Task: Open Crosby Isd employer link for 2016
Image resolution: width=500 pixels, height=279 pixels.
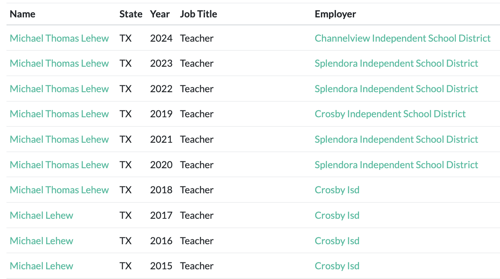Action: click(x=337, y=241)
